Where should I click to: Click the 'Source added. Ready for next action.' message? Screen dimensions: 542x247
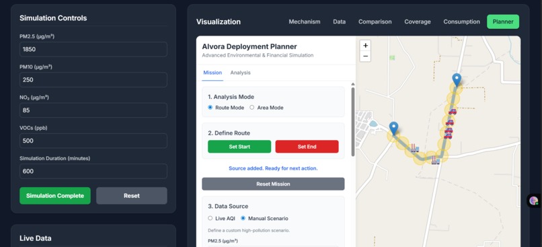pos(273,168)
